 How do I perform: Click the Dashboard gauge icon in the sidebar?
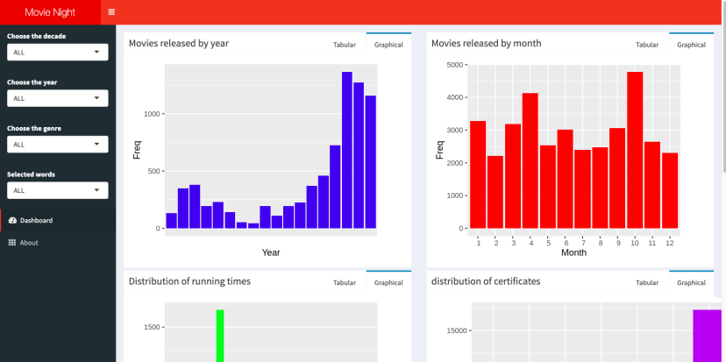pyautogui.click(x=12, y=220)
